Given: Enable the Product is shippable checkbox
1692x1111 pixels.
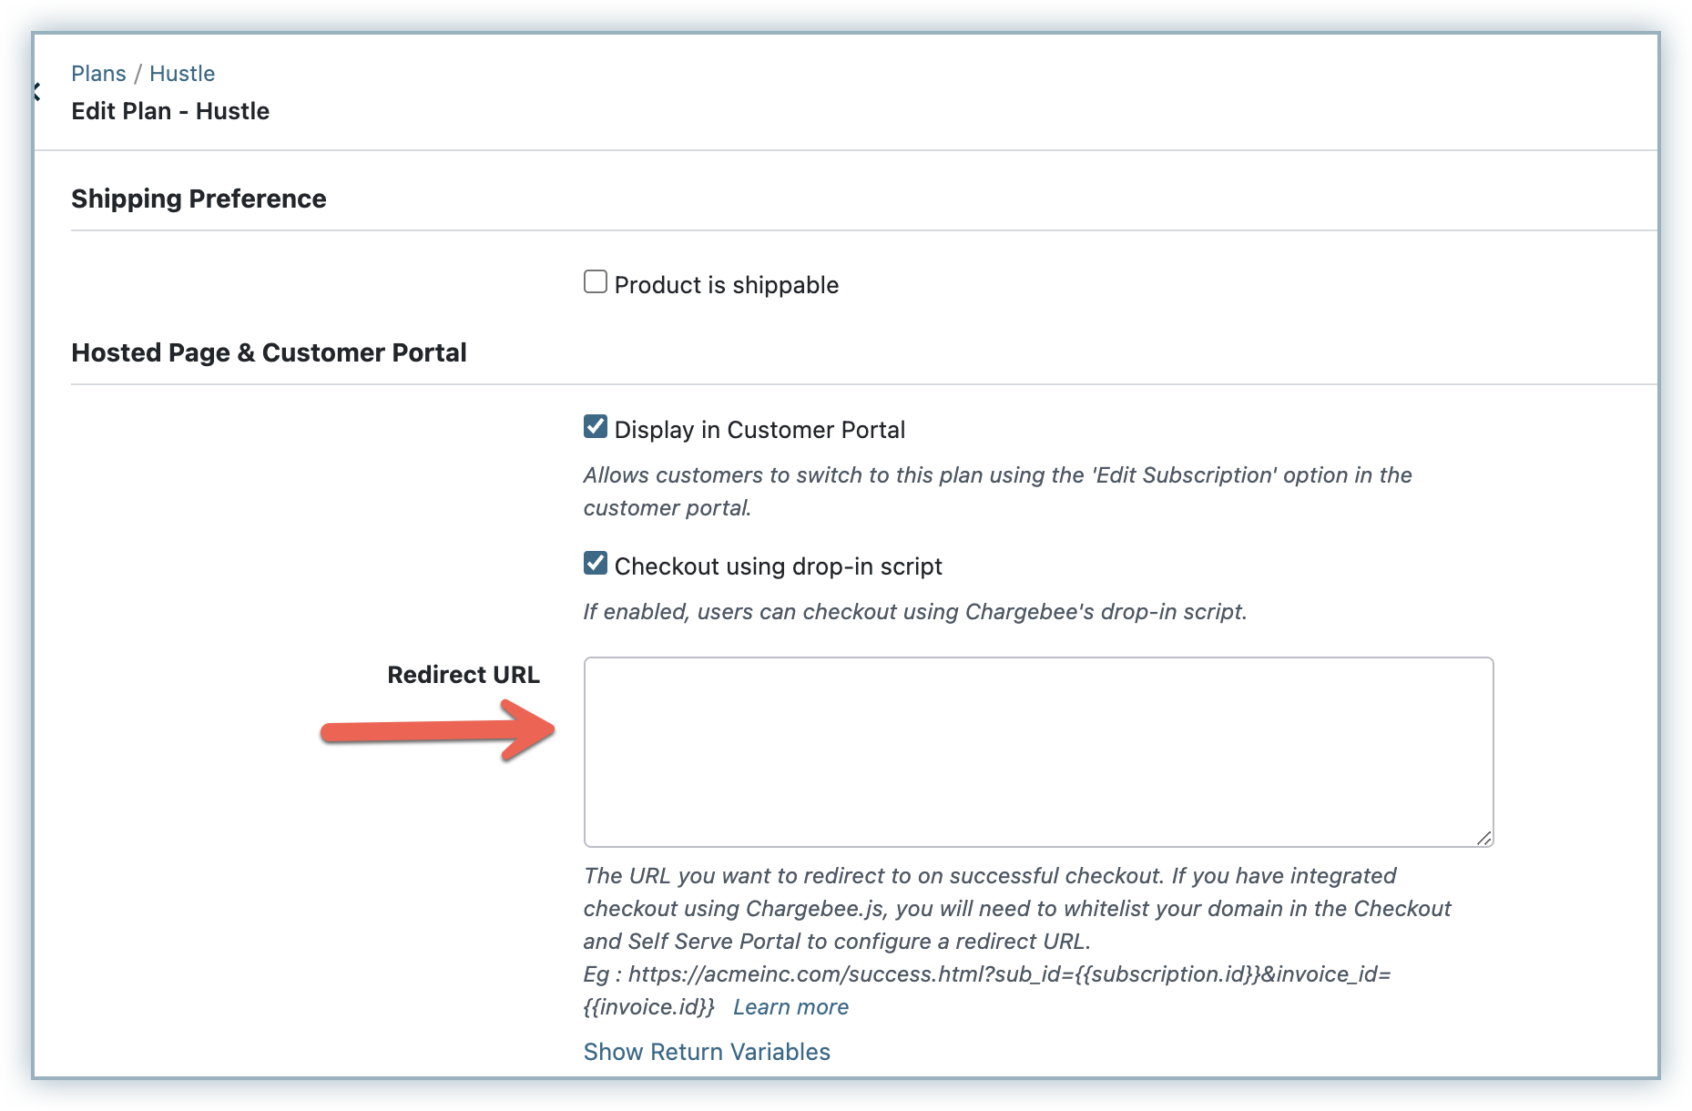Looking at the screenshot, I should [596, 281].
